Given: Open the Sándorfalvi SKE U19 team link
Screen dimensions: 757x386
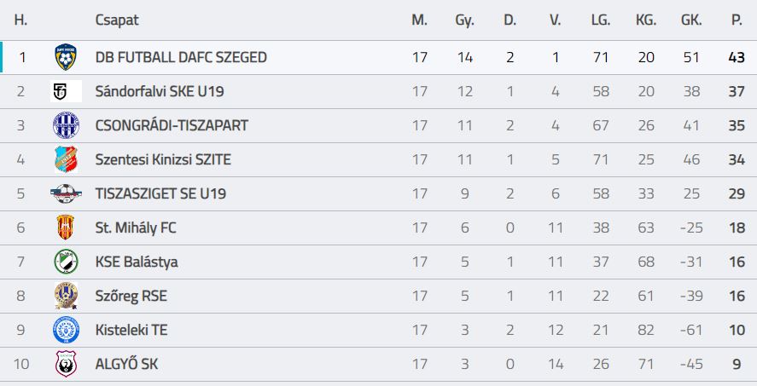Looking at the screenshot, I should click(x=160, y=91).
